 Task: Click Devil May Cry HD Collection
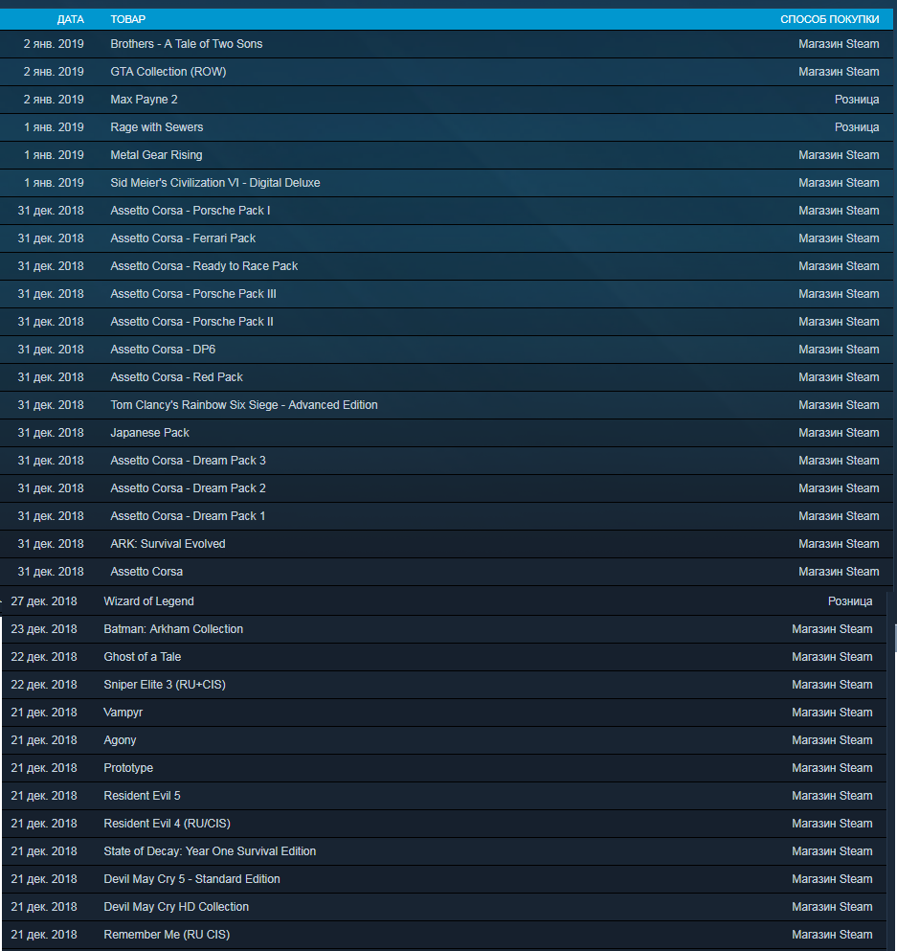click(176, 907)
